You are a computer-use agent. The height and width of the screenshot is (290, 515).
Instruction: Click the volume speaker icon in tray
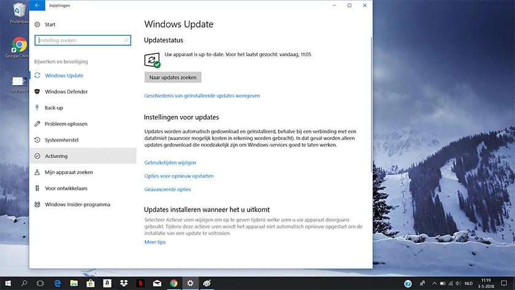(x=459, y=283)
